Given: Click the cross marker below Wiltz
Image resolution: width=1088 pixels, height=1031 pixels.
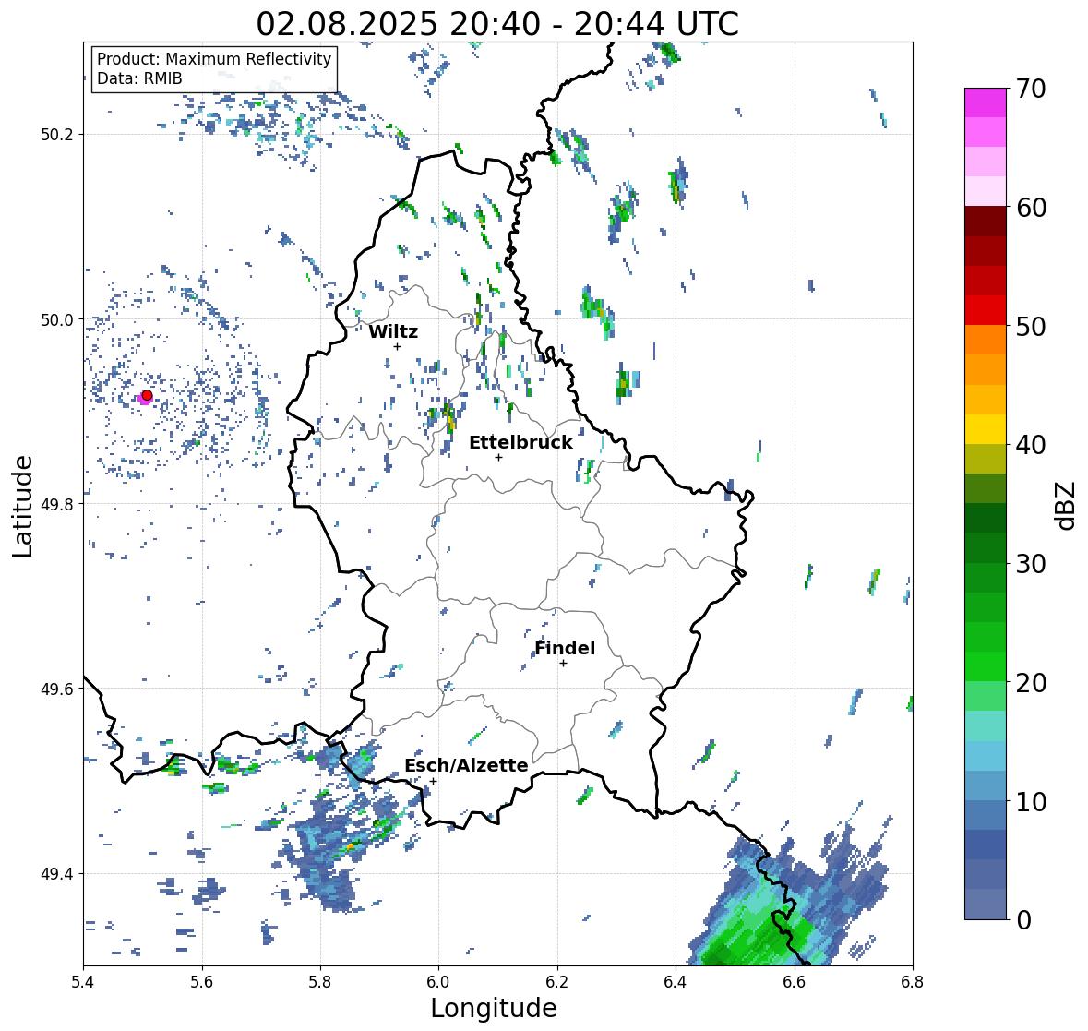Looking at the screenshot, I should tap(397, 346).
